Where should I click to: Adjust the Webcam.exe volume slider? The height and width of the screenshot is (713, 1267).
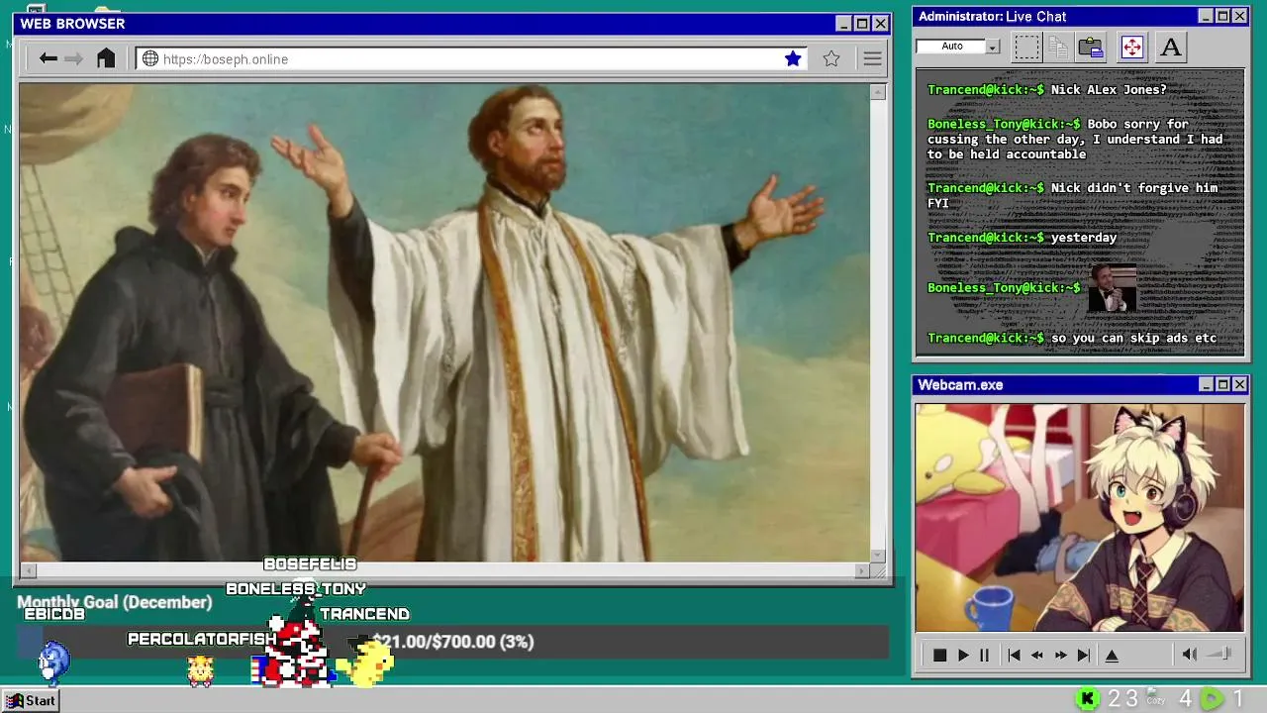1219,654
